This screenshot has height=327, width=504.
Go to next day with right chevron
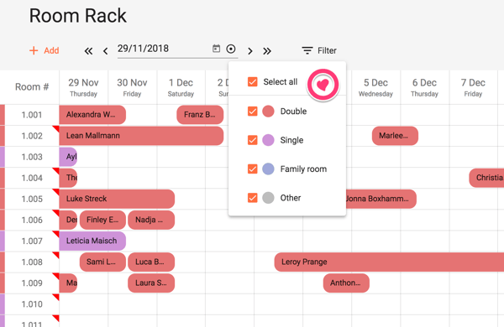(250, 51)
